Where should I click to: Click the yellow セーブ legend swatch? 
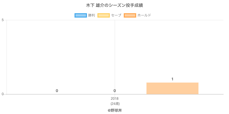pos(103,15)
